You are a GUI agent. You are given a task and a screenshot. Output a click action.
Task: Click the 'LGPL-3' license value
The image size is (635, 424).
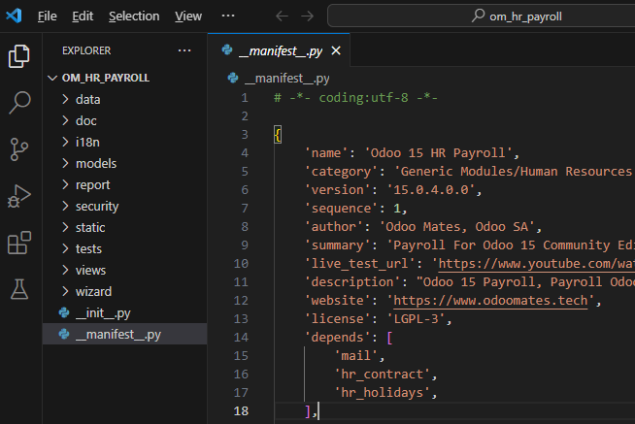pos(416,319)
